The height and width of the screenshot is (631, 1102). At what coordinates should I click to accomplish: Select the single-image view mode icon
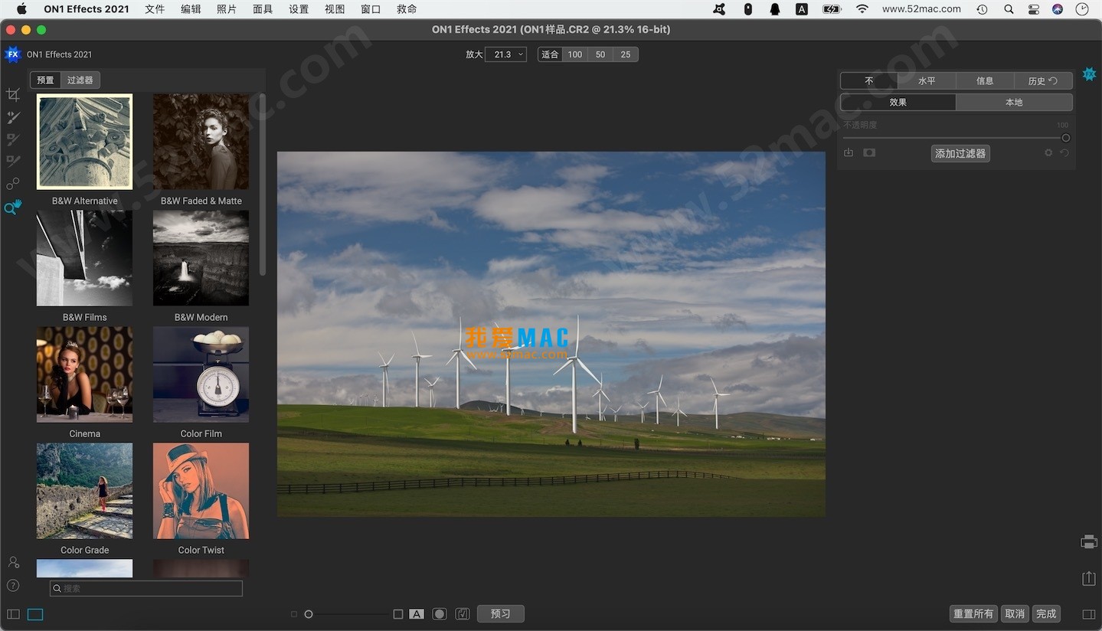click(x=35, y=614)
